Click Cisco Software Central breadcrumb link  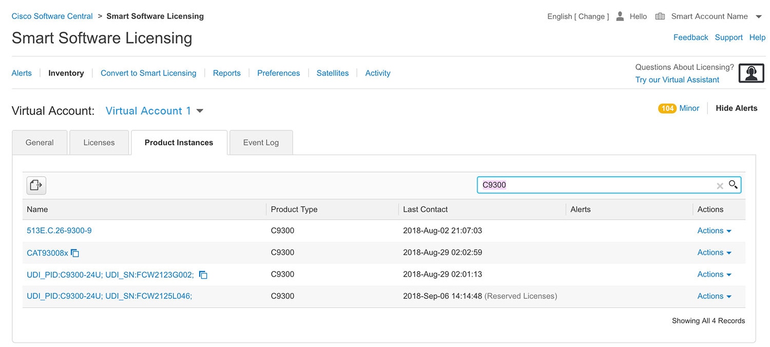click(52, 16)
